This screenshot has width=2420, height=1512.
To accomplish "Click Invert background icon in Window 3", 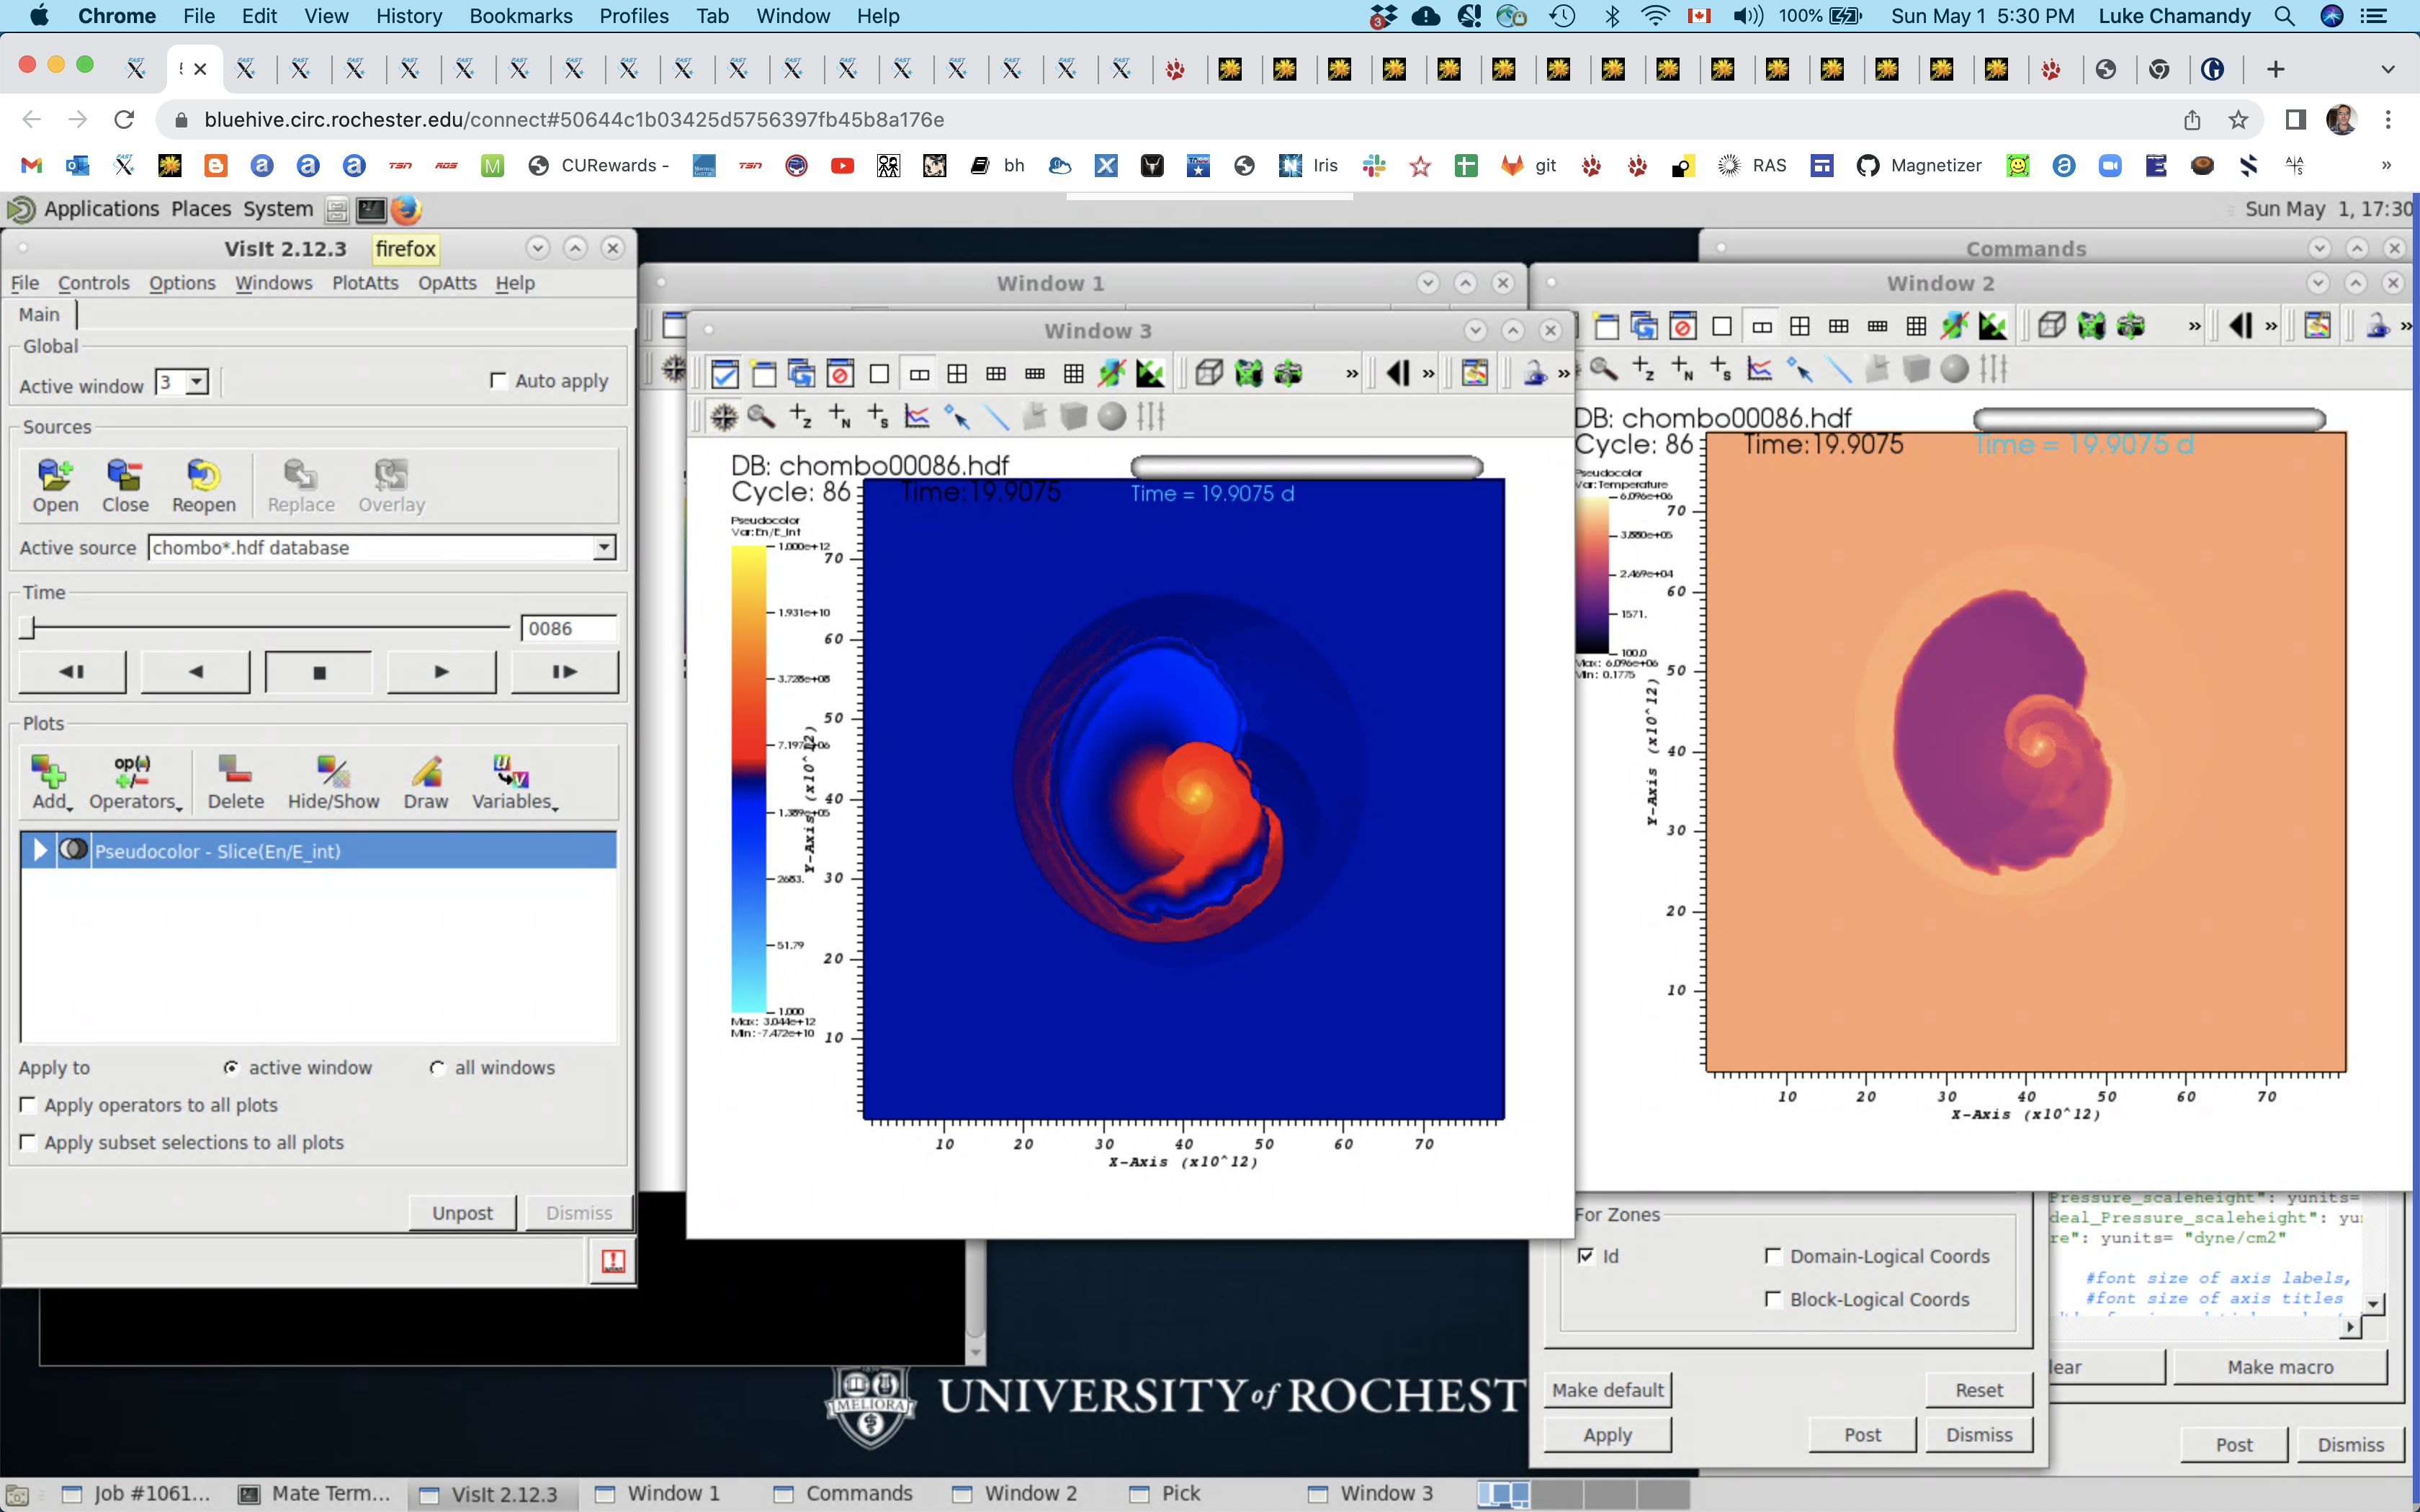I will (1150, 374).
